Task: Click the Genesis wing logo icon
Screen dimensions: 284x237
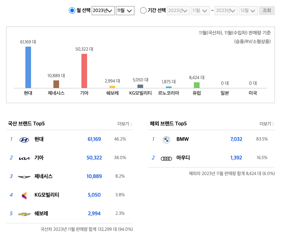Action: click(x=24, y=177)
